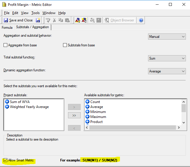Viewport: 190px width, 167px height.
Task: Close the Metric Editor window
Action: tap(184, 4)
